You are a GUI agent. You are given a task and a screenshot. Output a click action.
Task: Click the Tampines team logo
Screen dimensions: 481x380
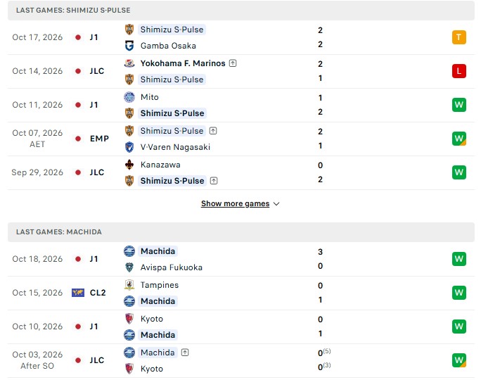[129, 285]
